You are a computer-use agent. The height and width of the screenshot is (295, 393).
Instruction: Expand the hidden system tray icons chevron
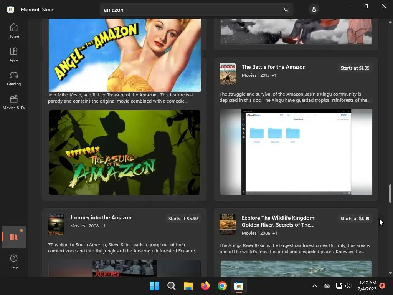point(315,286)
